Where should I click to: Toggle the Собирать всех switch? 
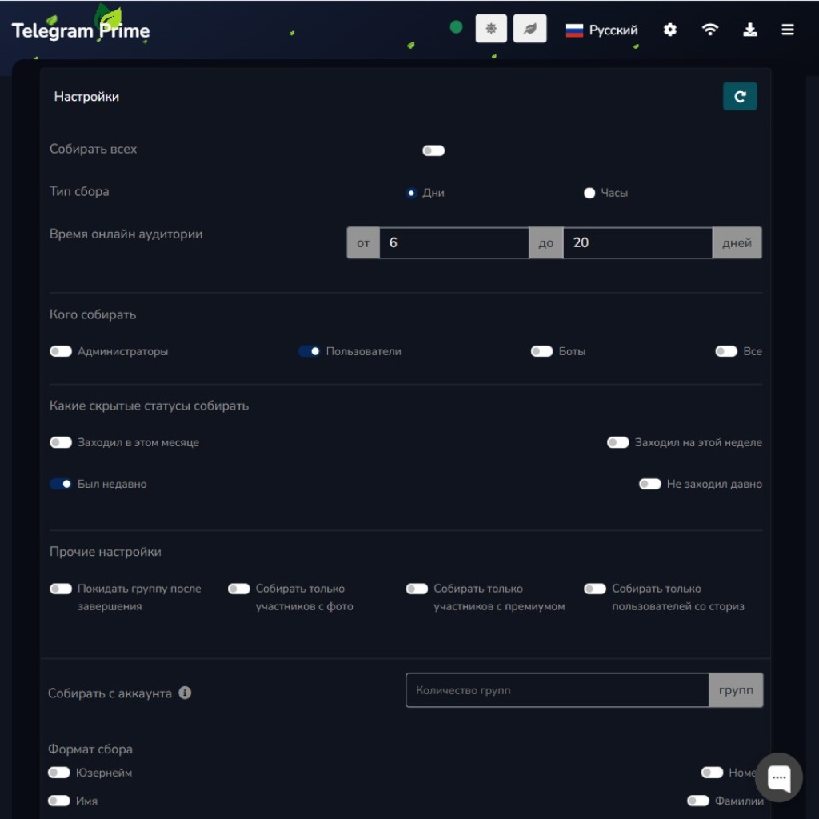(433, 151)
